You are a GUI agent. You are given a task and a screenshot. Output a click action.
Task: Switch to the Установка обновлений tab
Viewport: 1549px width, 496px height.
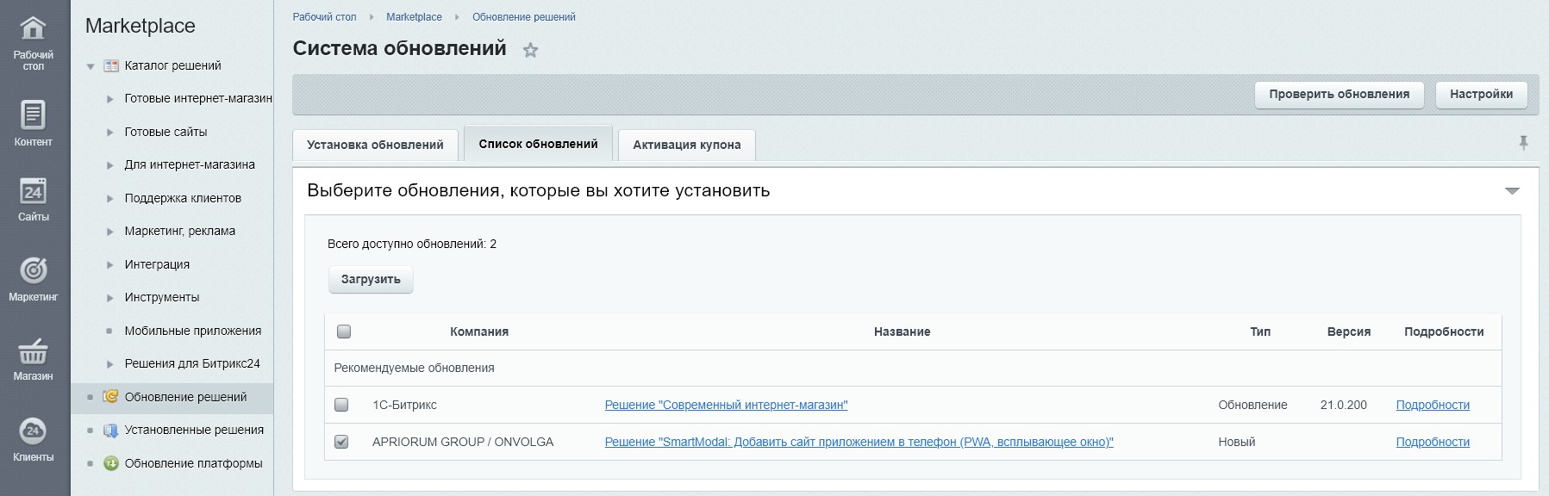[x=375, y=145]
